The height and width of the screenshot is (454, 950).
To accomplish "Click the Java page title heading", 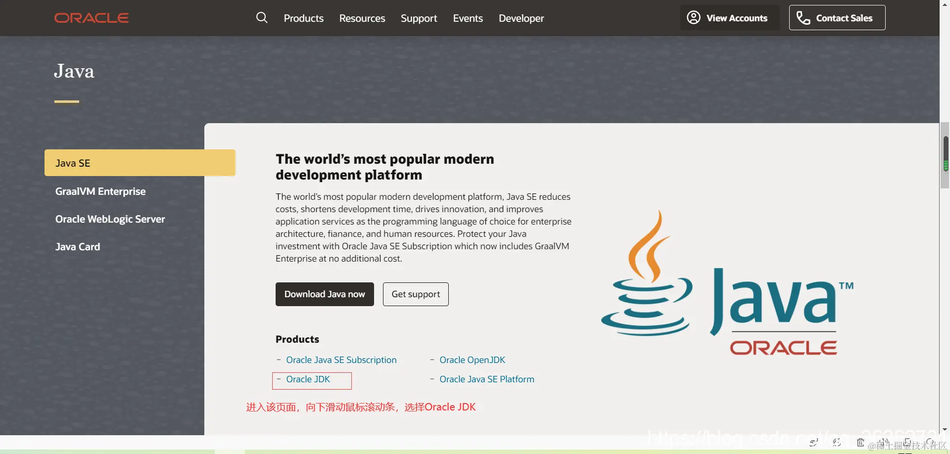I will [x=74, y=71].
